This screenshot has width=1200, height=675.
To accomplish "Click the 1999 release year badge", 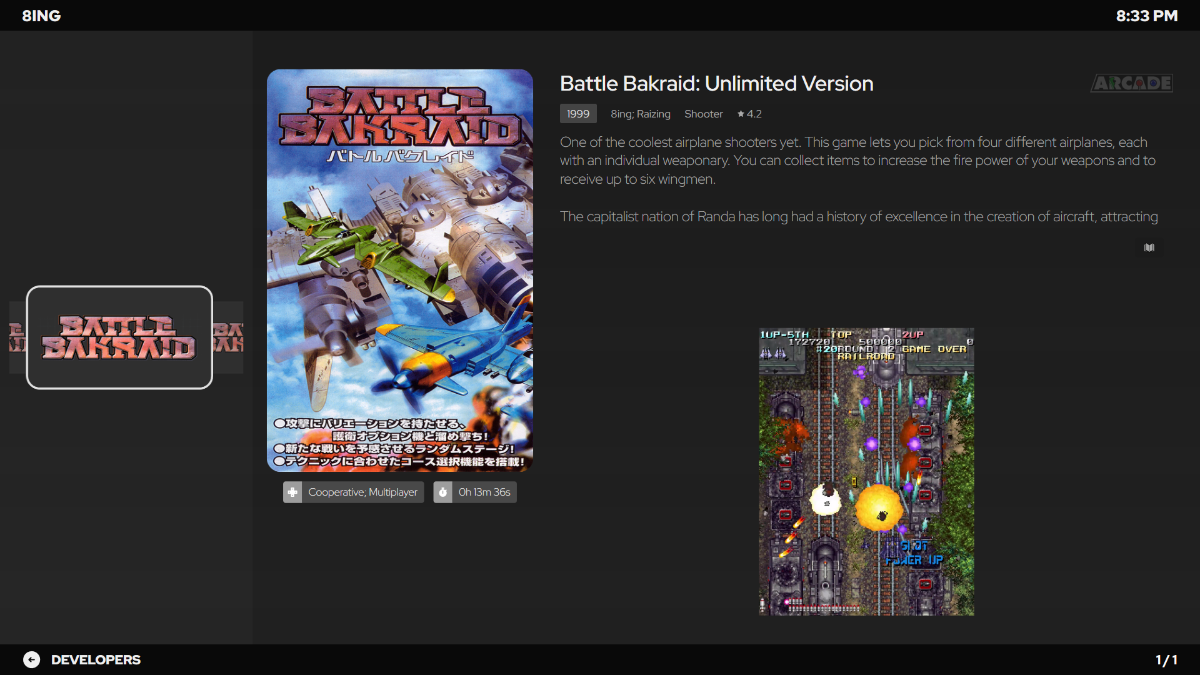I will tap(578, 114).
